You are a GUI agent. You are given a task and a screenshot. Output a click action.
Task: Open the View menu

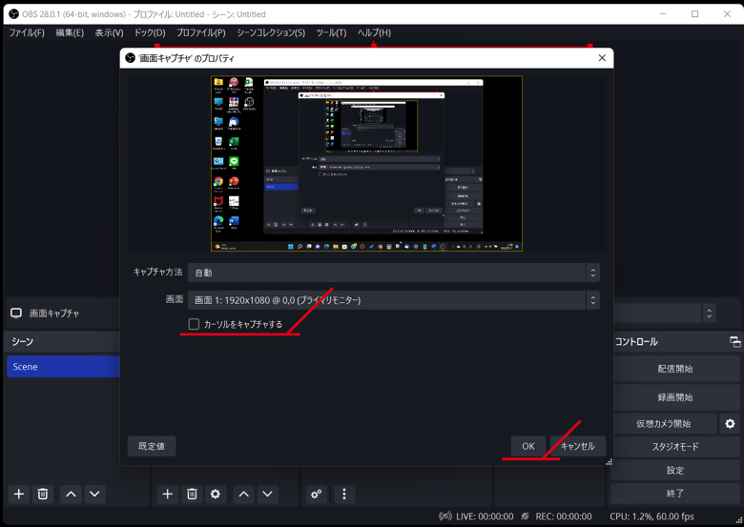point(109,32)
